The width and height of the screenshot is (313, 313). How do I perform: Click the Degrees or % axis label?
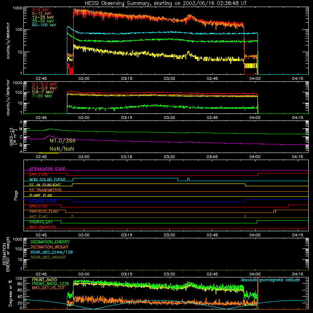click(x=10, y=293)
